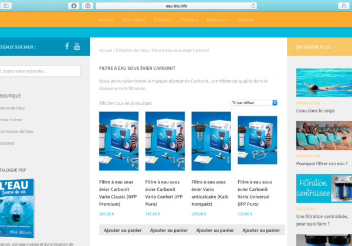Open the Accueil menu item
Image resolution: width=352 pixels, height=246 pixels.
click(106, 19)
